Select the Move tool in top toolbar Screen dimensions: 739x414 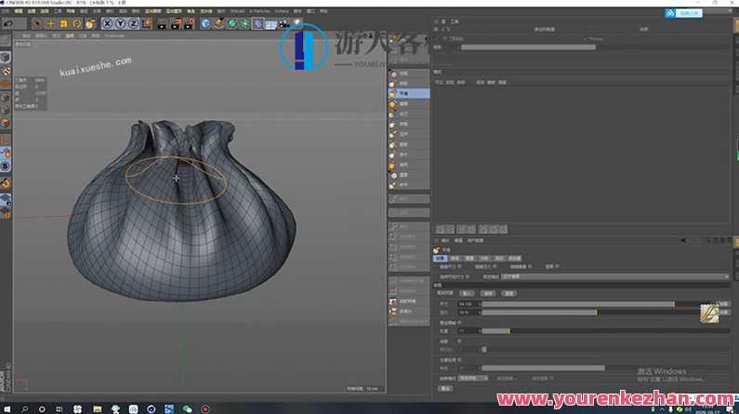50,22
